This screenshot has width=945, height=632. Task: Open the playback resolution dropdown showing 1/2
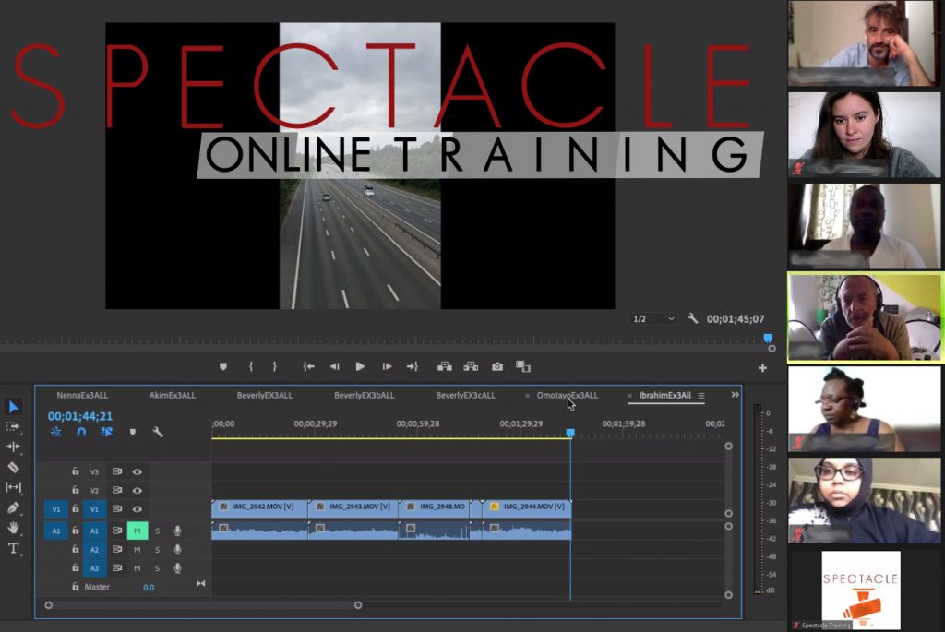pyautogui.click(x=654, y=318)
